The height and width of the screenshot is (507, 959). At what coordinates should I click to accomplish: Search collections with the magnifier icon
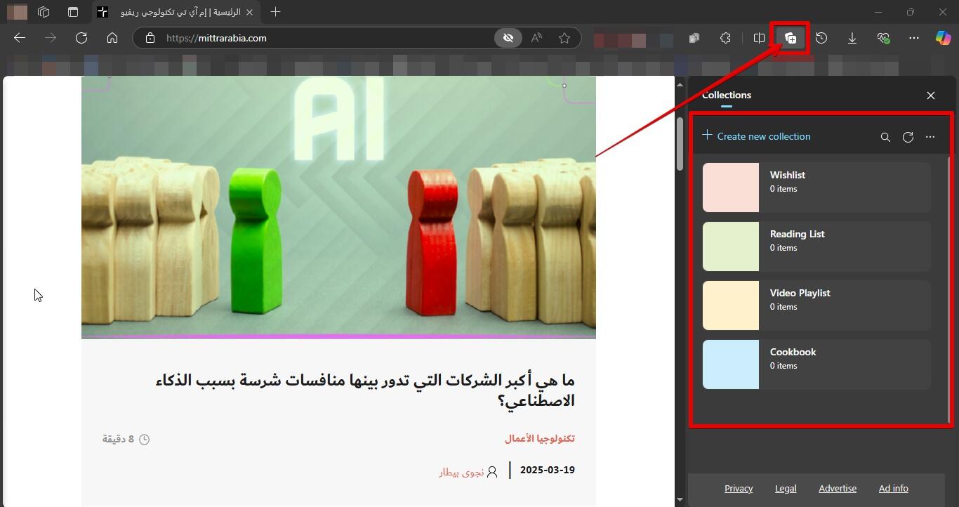point(885,137)
